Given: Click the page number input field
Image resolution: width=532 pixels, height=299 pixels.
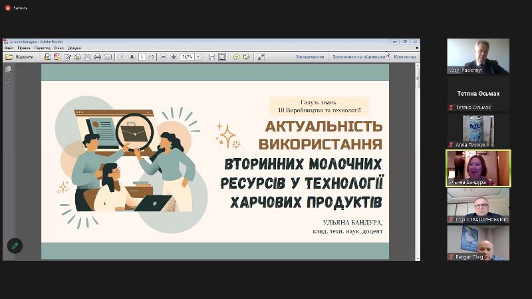Looking at the screenshot, I should pyautogui.click(x=142, y=57).
